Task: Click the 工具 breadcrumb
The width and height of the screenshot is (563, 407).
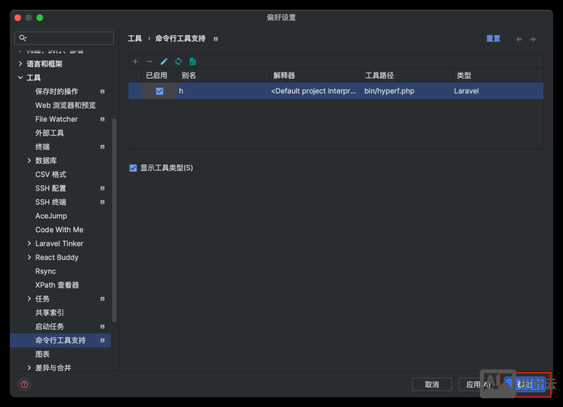Action: click(x=135, y=39)
